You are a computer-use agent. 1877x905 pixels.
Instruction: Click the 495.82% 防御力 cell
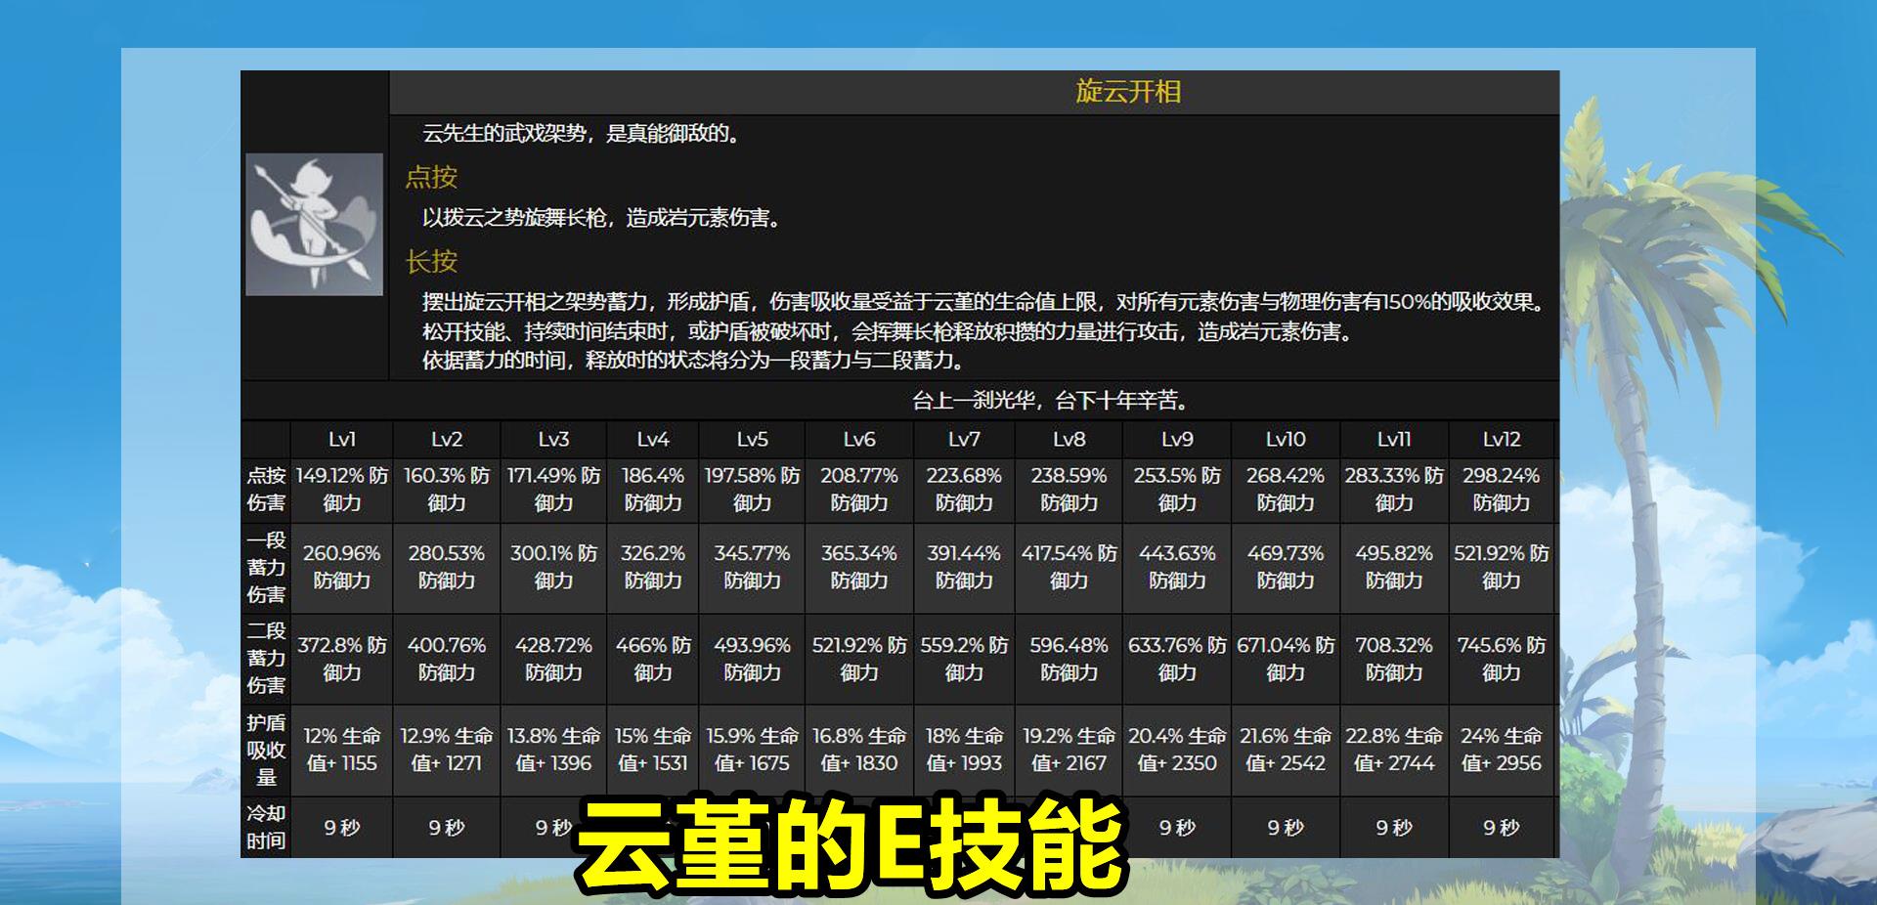point(1394,568)
